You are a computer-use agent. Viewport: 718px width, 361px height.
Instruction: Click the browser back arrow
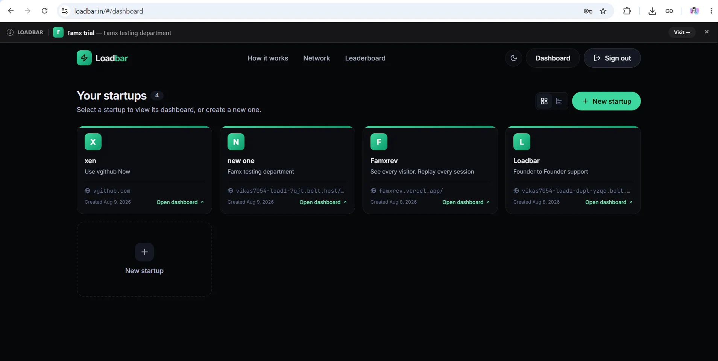click(11, 11)
